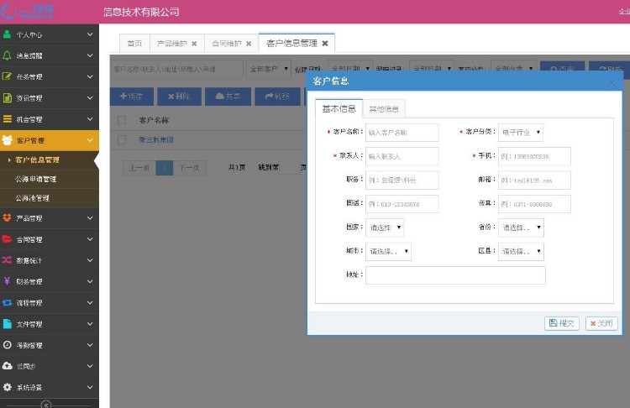Focus the 手机 input field
The image size is (630, 408).
pyautogui.click(x=534, y=156)
